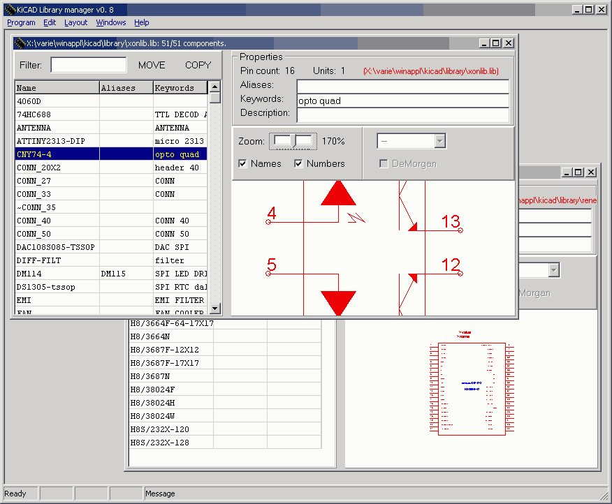
Task: Select the EMI component row
Action: (111, 300)
